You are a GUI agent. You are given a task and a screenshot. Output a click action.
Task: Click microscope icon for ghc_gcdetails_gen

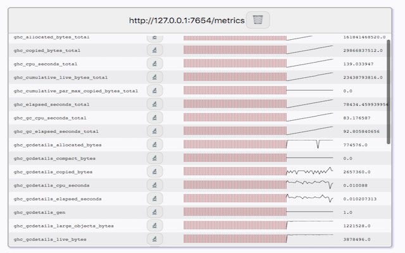coord(154,212)
